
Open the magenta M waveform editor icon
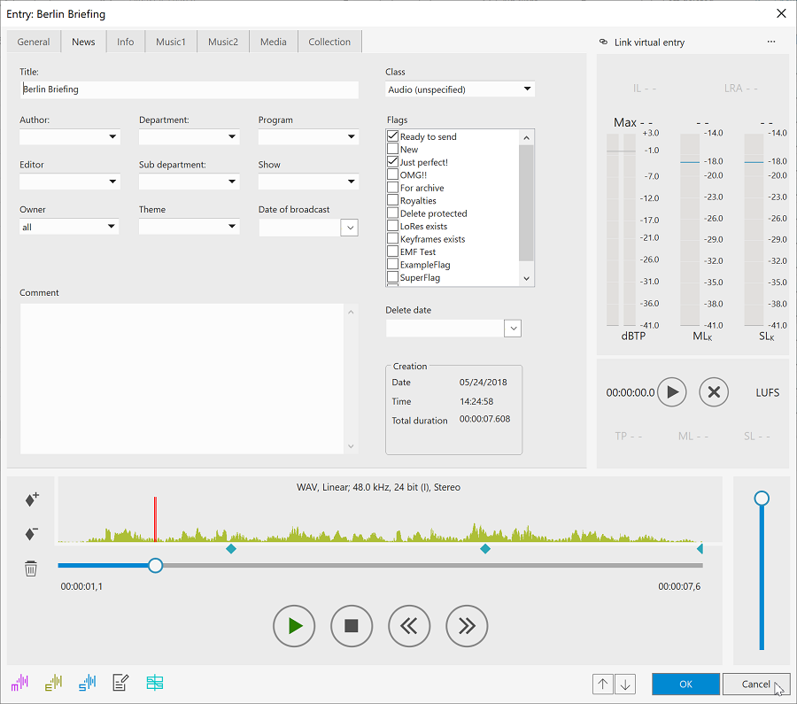[x=19, y=683]
